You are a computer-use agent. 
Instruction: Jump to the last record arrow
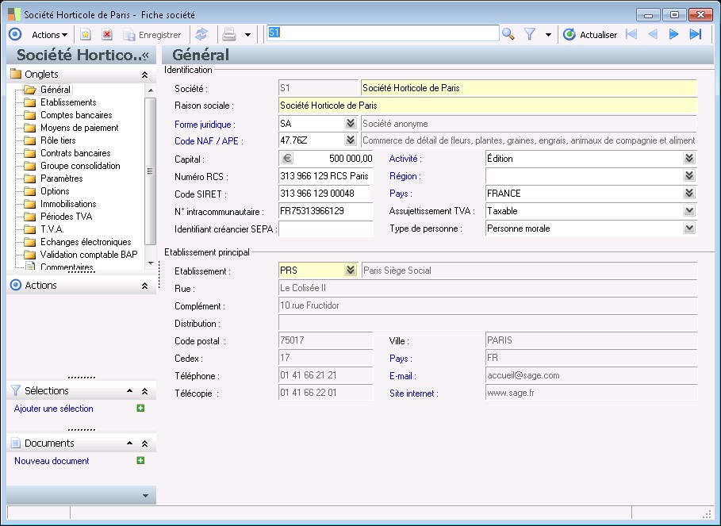coord(696,34)
